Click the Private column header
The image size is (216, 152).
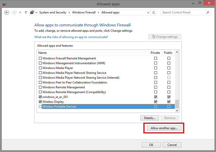155,53
